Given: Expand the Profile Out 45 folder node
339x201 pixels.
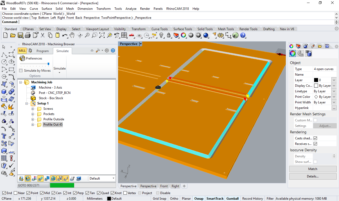Looking at the screenshot, I should (x=33, y=125).
